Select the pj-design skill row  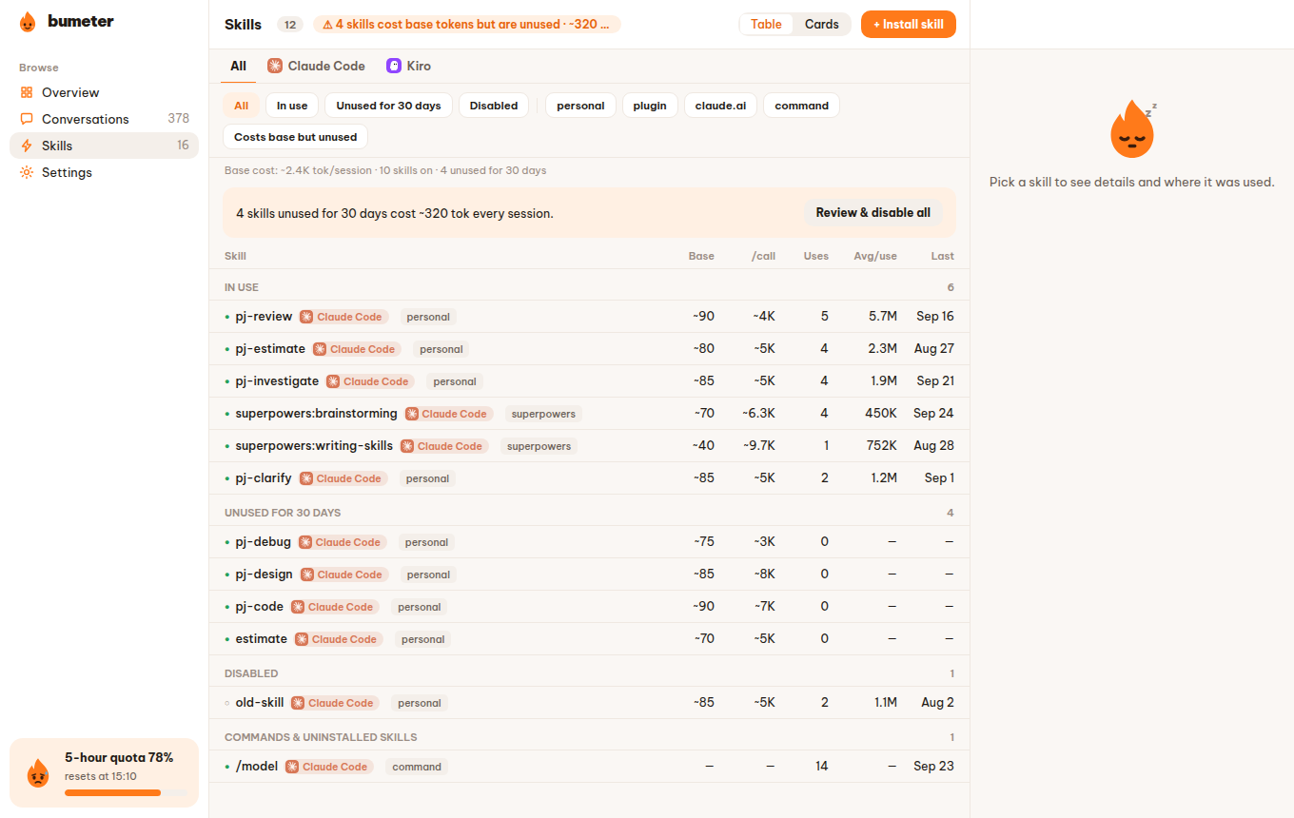coord(589,575)
